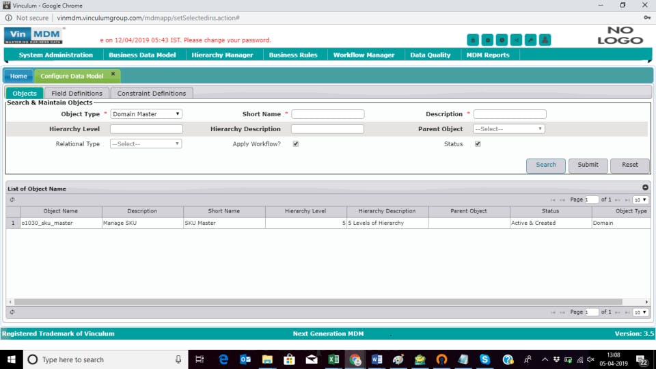The image size is (656, 369).
Task: Click the bottom grid reload icon
Action: (12, 312)
